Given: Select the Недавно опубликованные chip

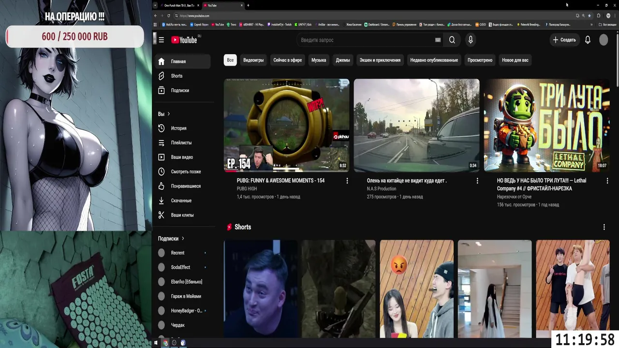Looking at the screenshot, I should tap(434, 60).
